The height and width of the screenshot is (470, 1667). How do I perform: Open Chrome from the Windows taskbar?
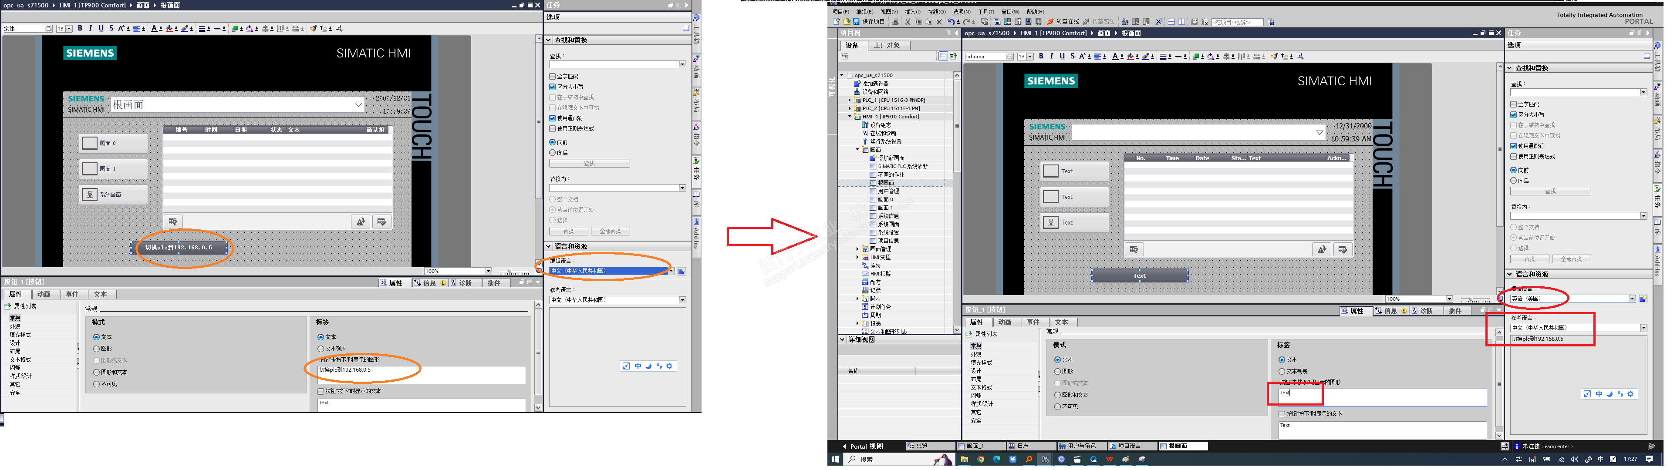(x=980, y=459)
